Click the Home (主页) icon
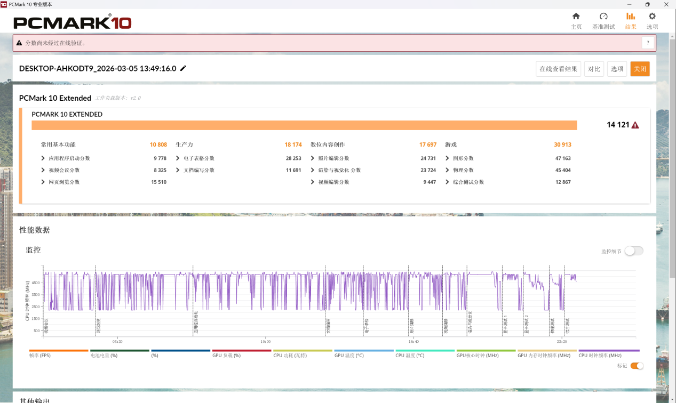676x403 pixels. pos(576,17)
